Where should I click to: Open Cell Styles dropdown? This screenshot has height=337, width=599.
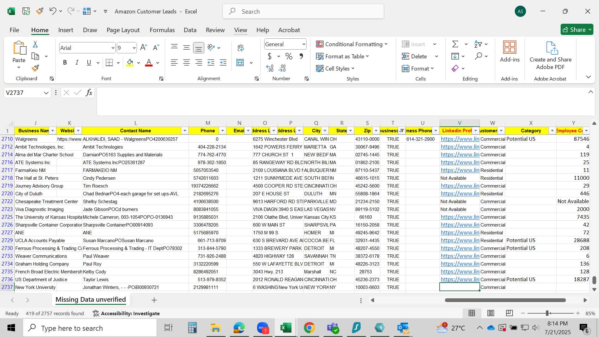[335, 68]
